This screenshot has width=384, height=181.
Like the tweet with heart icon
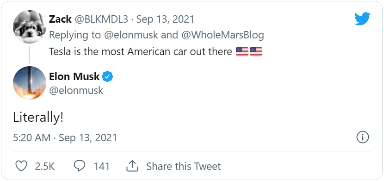(x=21, y=166)
